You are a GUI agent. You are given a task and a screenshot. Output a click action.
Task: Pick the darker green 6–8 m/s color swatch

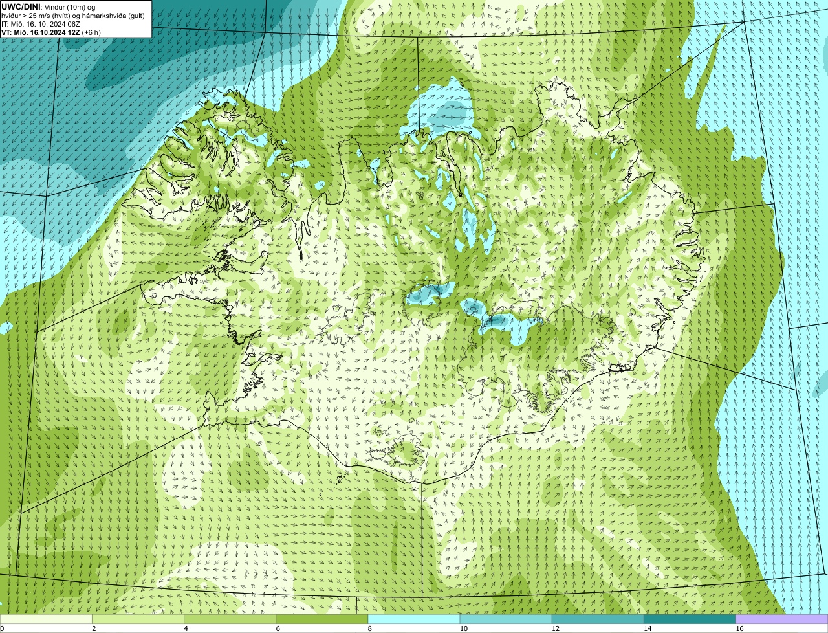322,619
